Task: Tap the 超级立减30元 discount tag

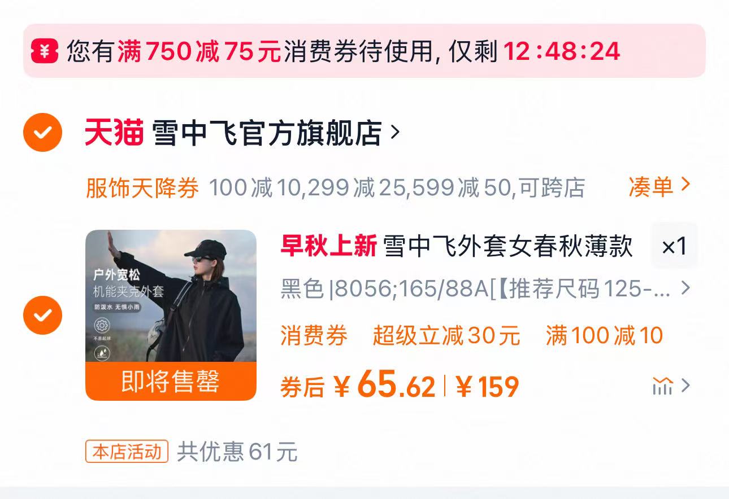Action: [x=446, y=336]
